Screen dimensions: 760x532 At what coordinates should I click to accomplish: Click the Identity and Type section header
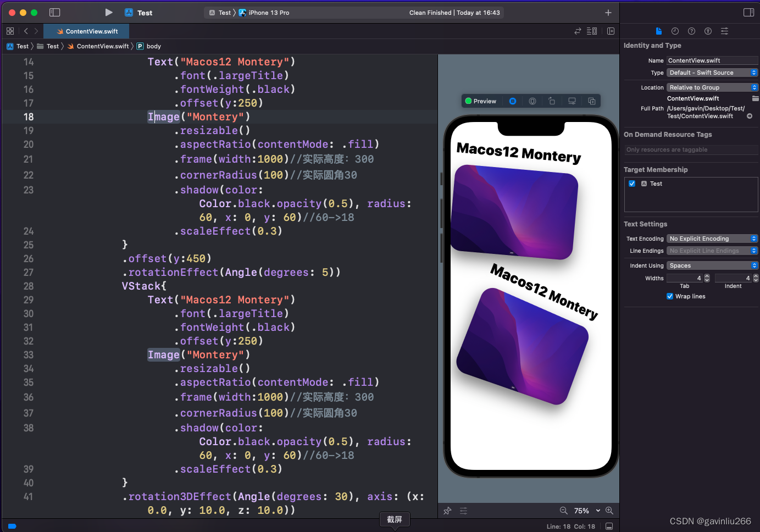coord(652,46)
